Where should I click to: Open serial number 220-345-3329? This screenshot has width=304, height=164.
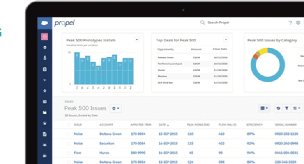point(286,162)
